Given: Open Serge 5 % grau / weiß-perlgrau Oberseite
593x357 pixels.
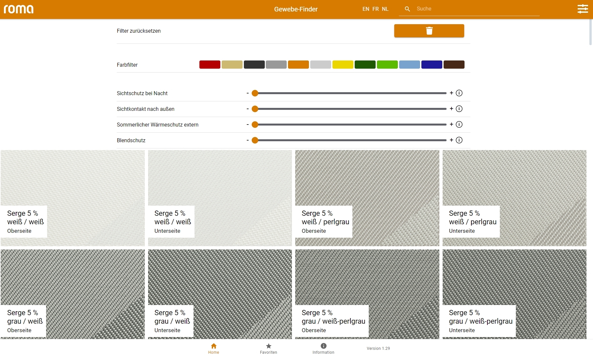Looking at the screenshot, I should tap(367, 294).
